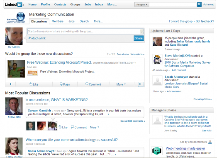217x158 pixels.
Task: Open the Profile menu
Action: [x=45, y=5]
